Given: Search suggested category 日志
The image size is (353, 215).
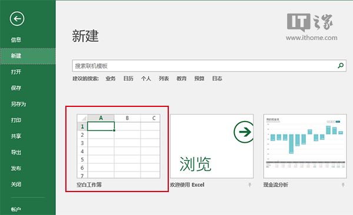Looking at the screenshot, I should 217,79.
